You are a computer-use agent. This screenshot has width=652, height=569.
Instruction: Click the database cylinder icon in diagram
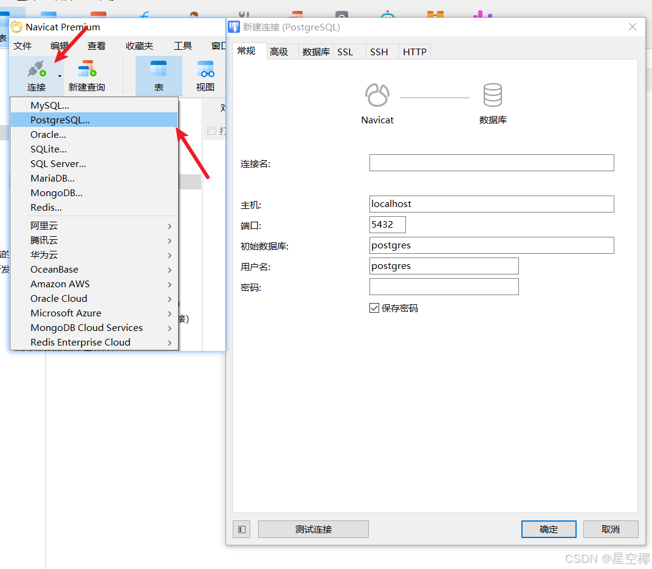pyautogui.click(x=493, y=95)
